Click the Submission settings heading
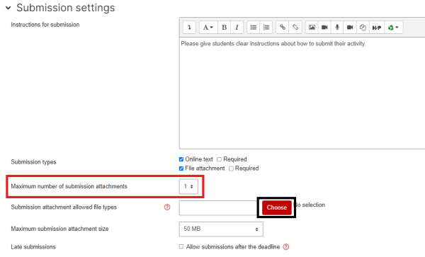This screenshot has width=425, height=257. (x=66, y=8)
